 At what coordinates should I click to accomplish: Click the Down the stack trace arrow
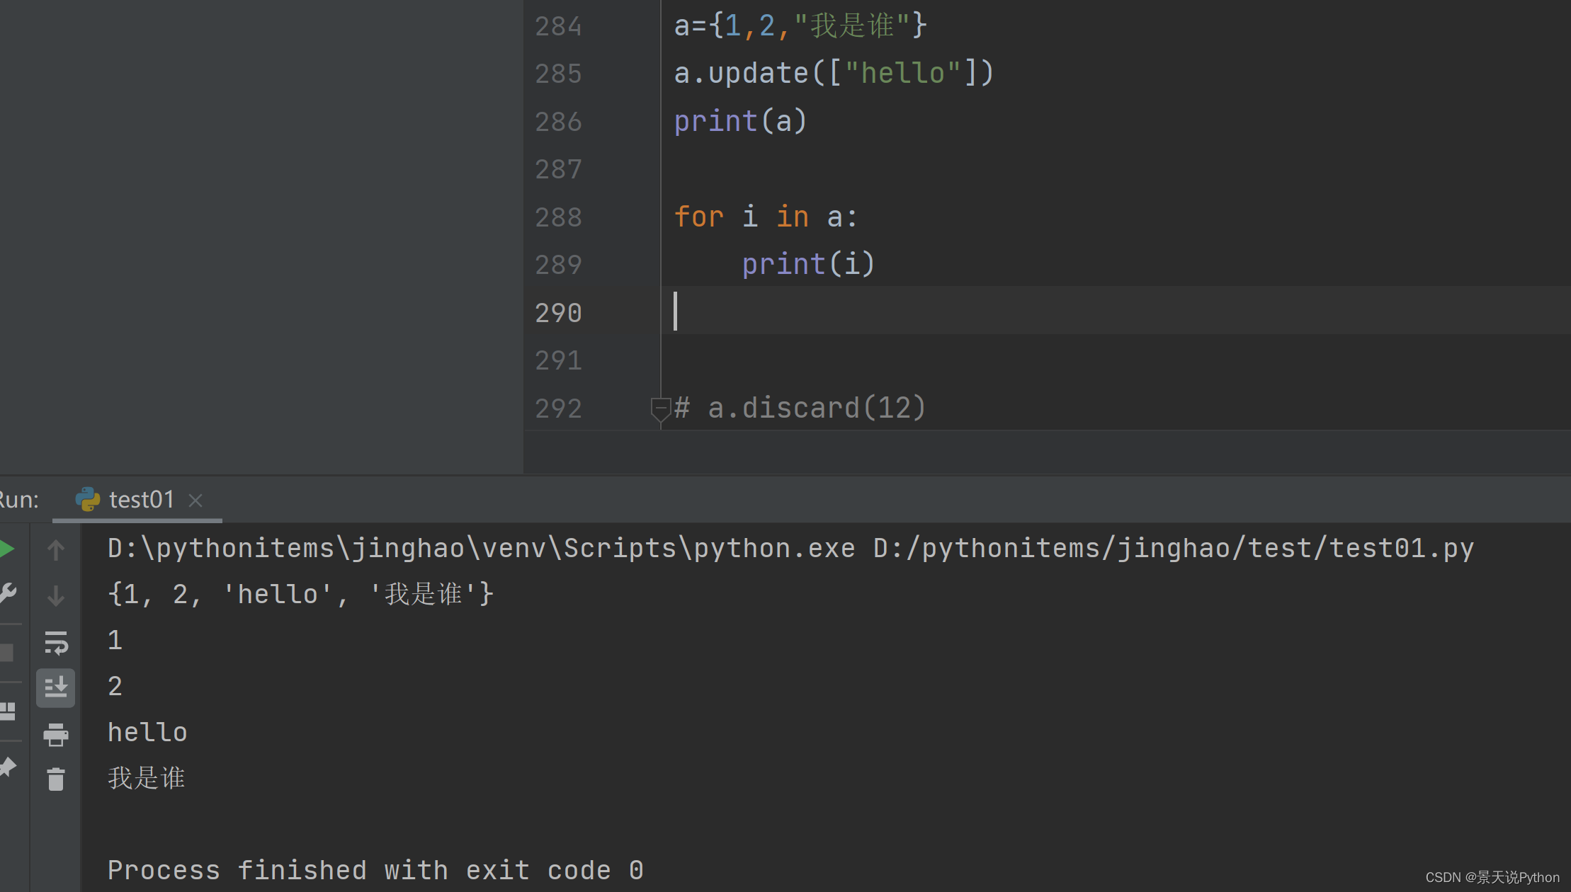pyautogui.click(x=56, y=595)
